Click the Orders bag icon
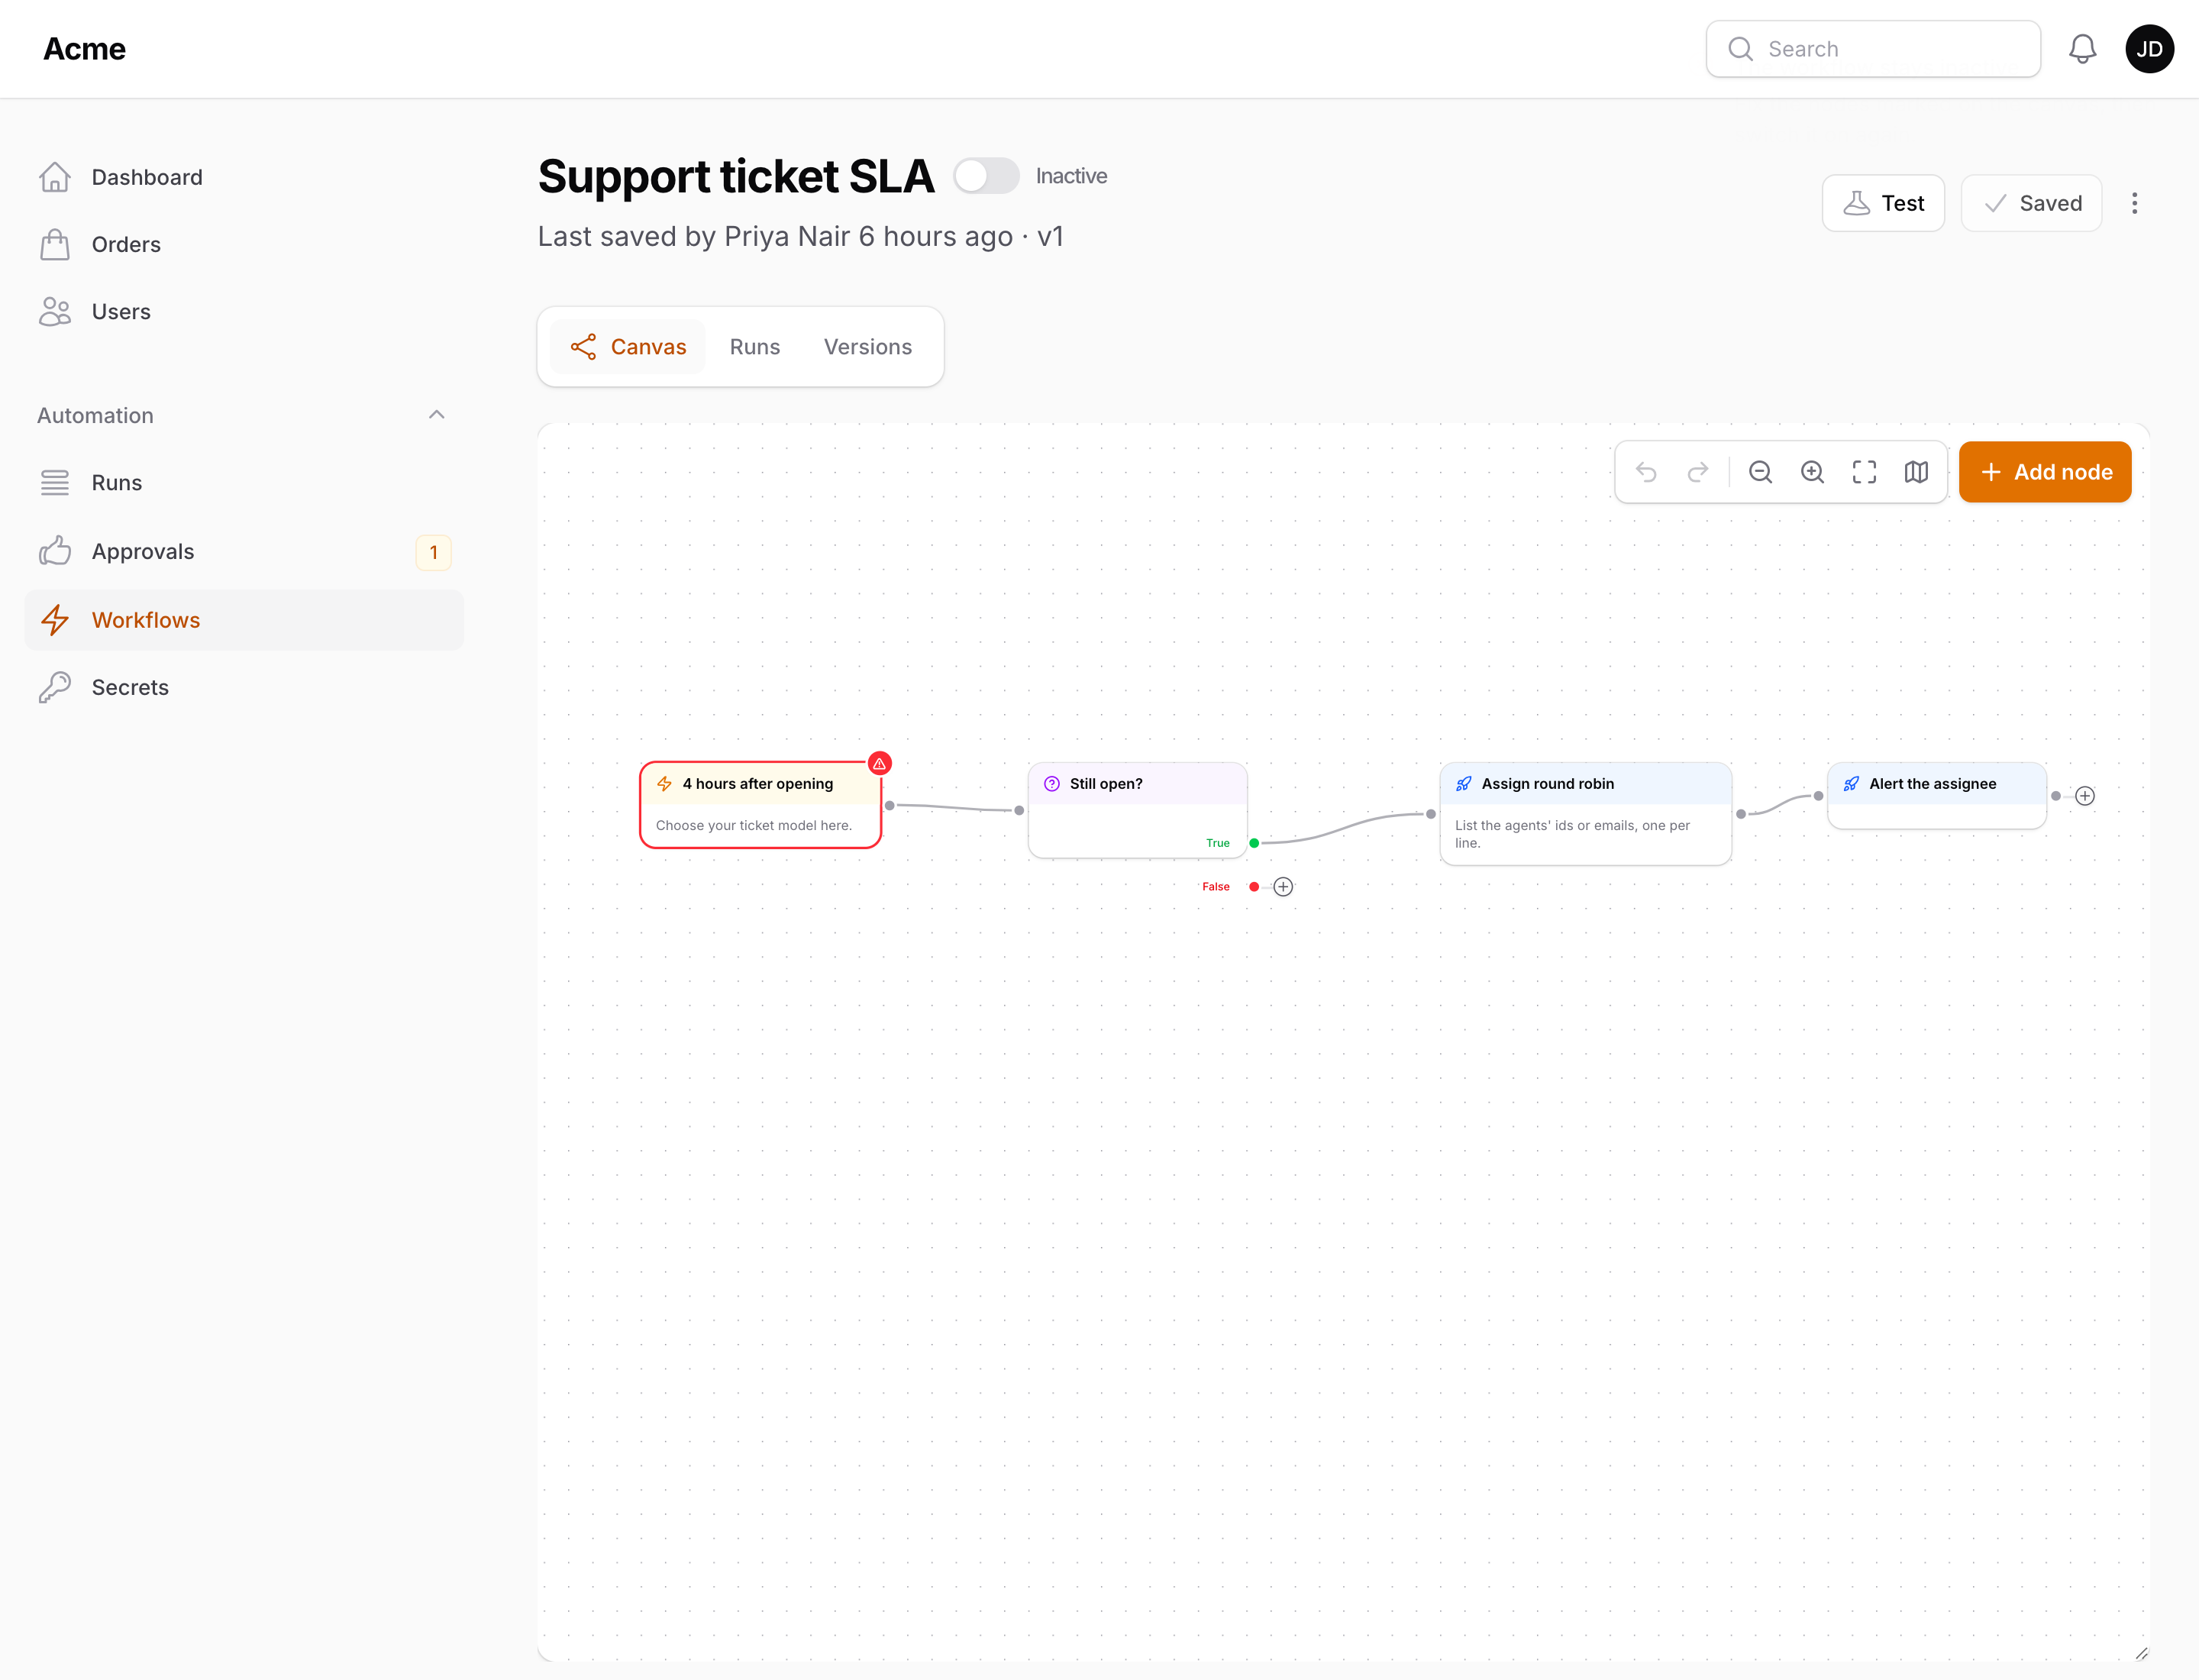Viewport: 2199px width, 1680px height. pyautogui.click(x=55, y=244)
